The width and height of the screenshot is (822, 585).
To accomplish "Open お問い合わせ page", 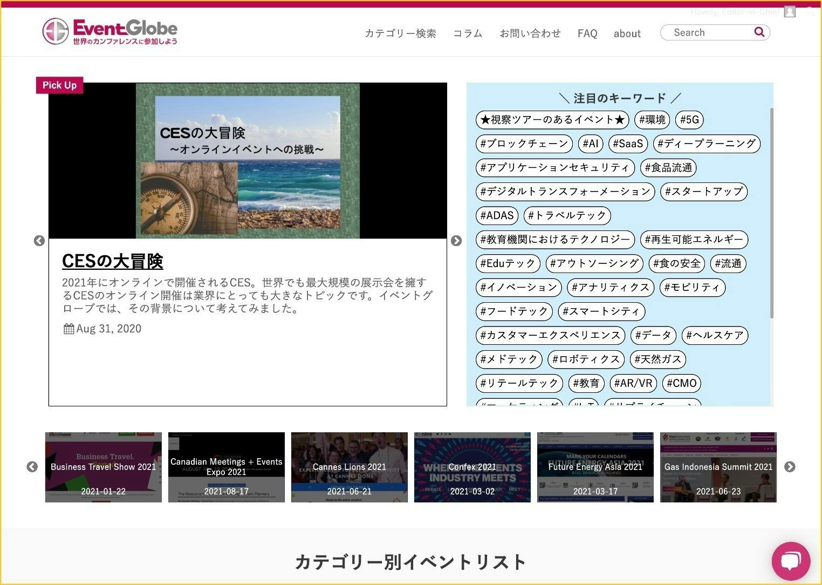I will 530,33.
